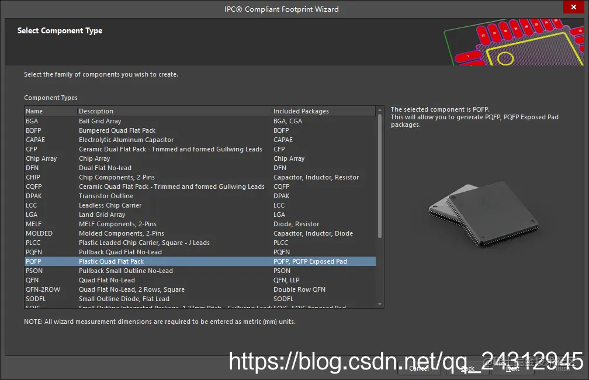Select the DPAK Transistor Outline row

click(x=200, y=196)
